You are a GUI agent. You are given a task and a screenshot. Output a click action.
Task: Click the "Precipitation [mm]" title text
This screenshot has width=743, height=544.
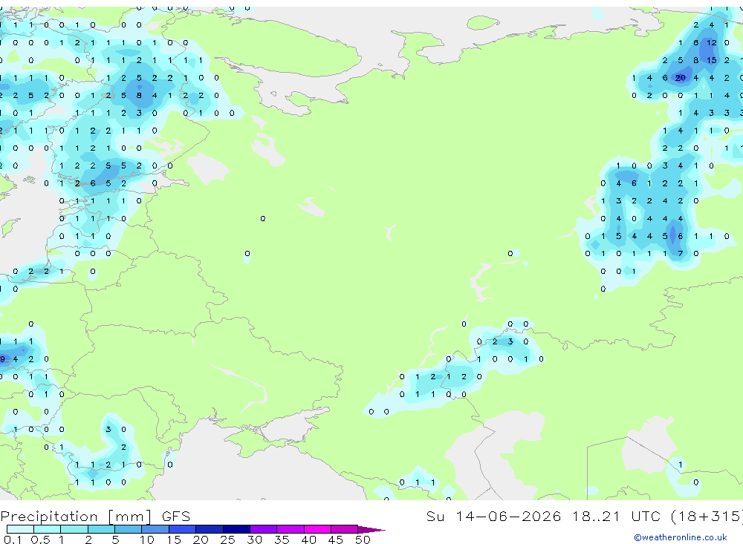pos(77,517)
